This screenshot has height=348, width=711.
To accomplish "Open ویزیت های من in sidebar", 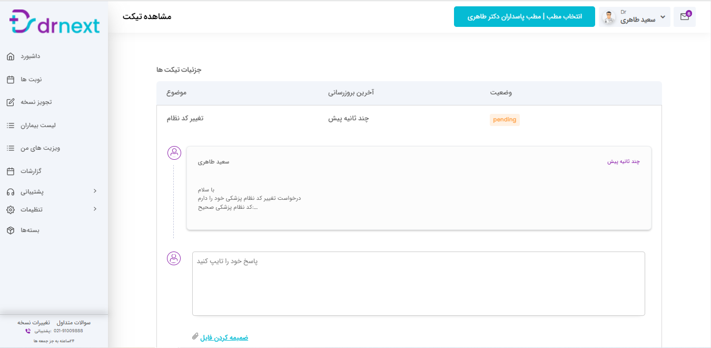I will pos(41,148).
